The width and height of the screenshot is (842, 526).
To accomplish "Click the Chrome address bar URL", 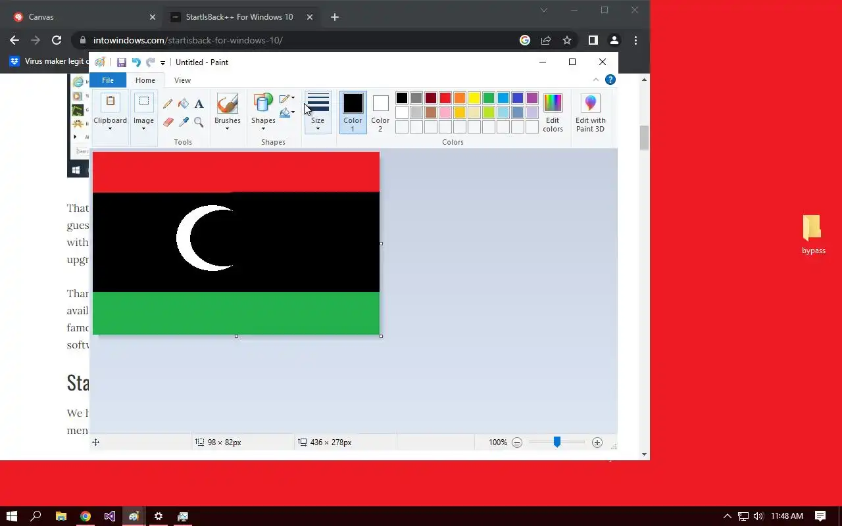I will [x=188, y=40].
